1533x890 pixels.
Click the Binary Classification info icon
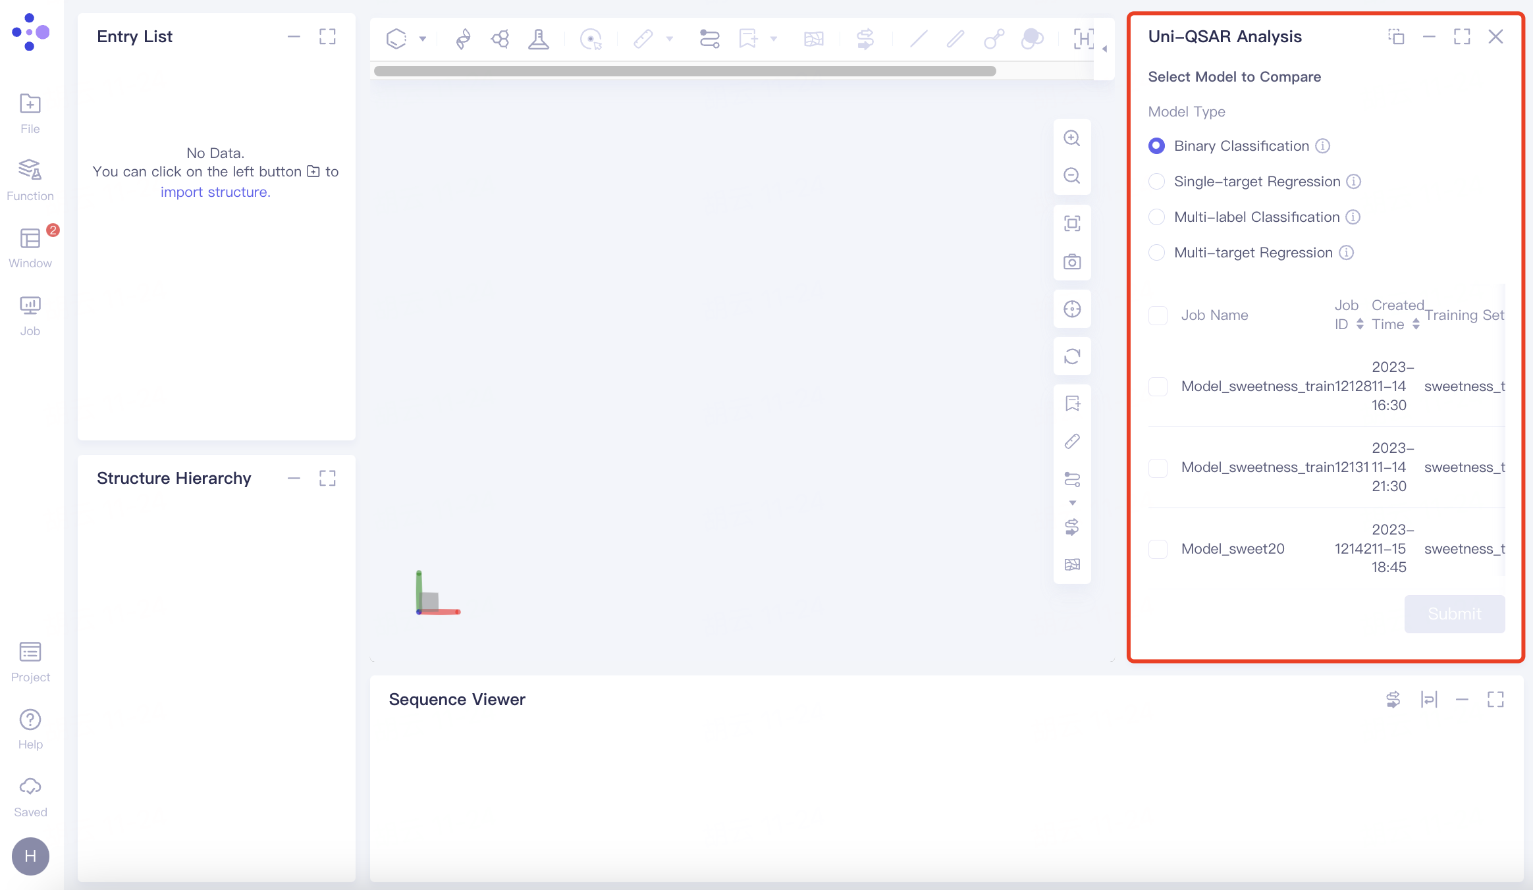tap(1322, 146)
